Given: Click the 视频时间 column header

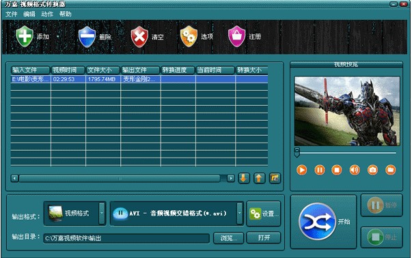Looking at the screenshot, I should 68,70.
